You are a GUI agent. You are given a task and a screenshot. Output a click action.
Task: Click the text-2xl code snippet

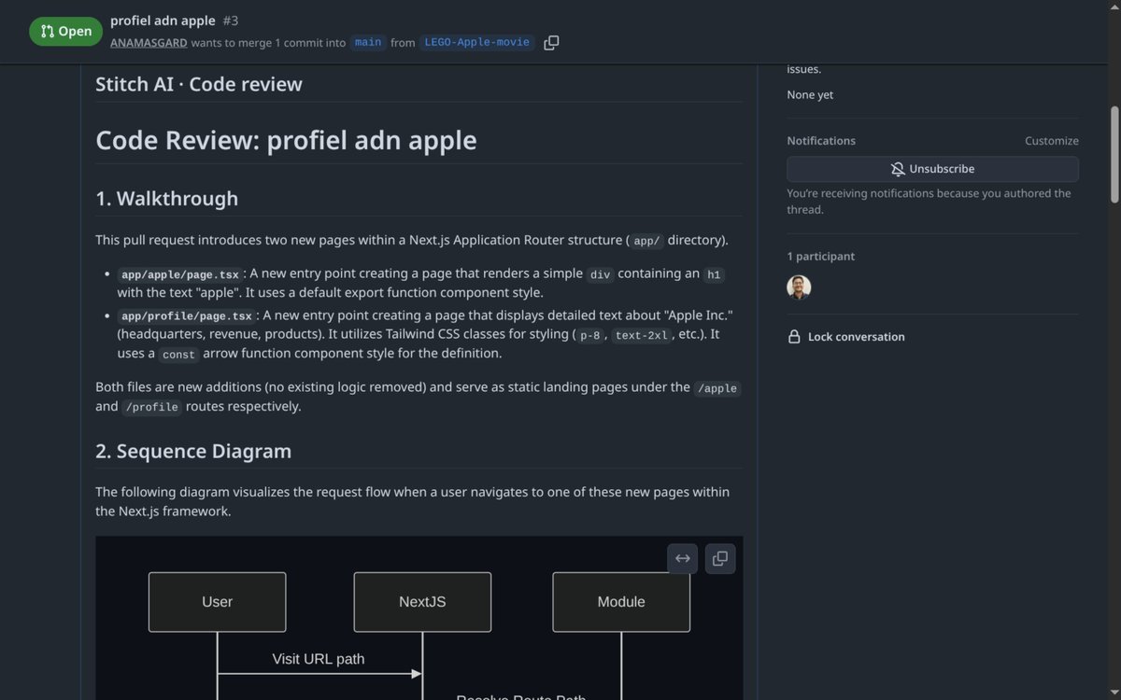pos(642,335)
